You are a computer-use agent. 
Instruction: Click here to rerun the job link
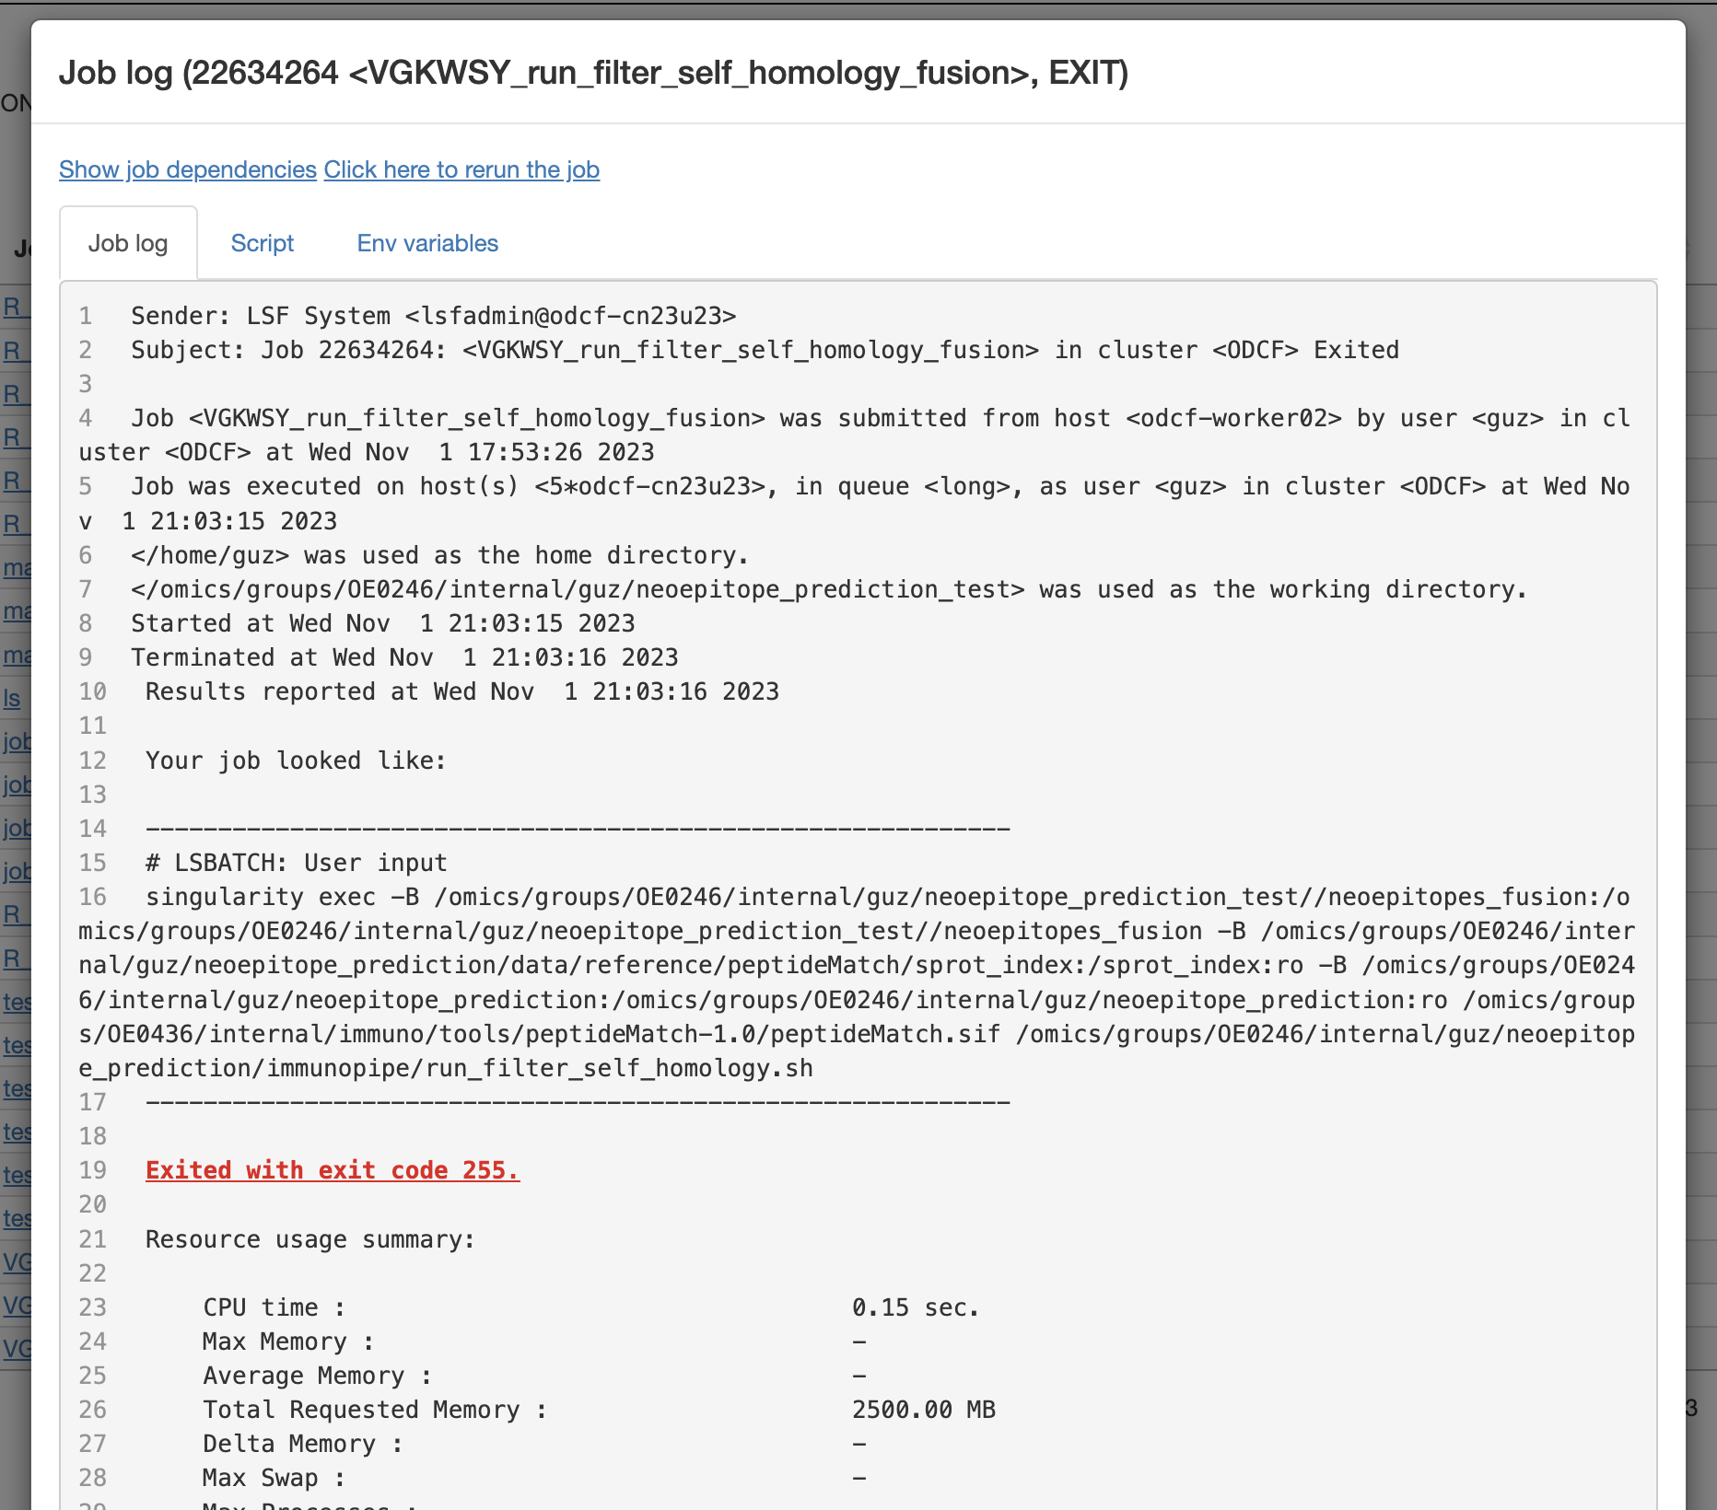pyautogui.click(x=461, y=169)
